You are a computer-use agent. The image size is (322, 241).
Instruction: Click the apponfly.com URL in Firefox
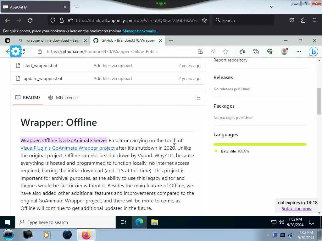point(137,20)
